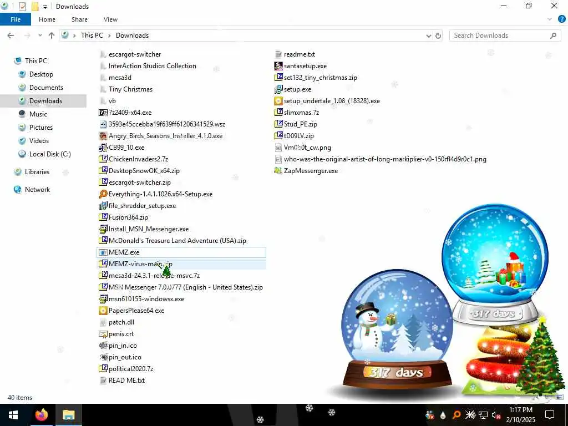Open the breadcrumb chevron after This PC
This screenshot has height=426, width=568.
pos(109,35)
